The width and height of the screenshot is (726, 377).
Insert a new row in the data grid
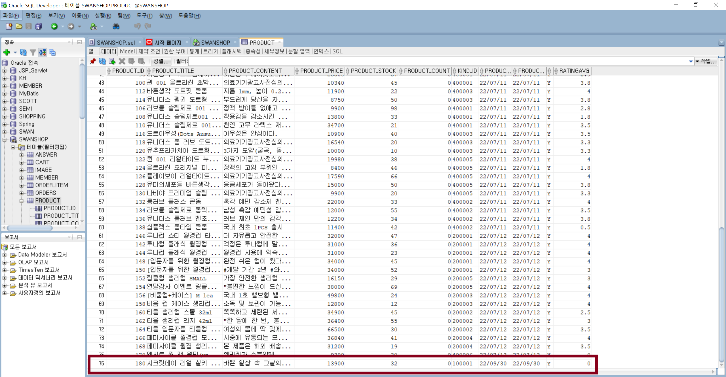112,61
